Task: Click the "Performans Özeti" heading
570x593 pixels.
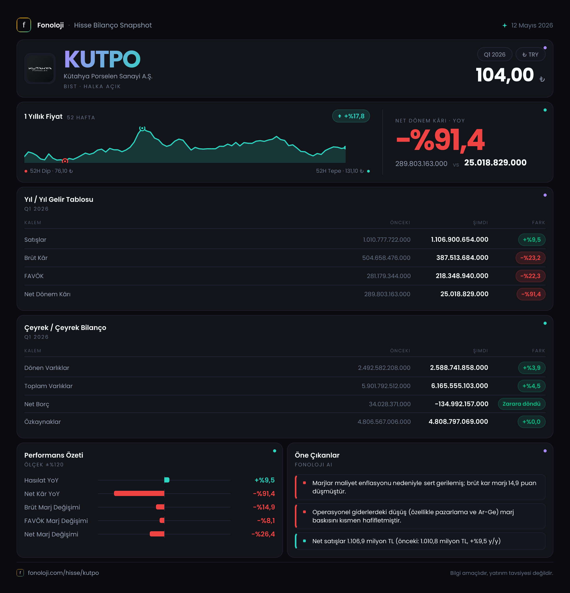Action: (x=54, y=455)
